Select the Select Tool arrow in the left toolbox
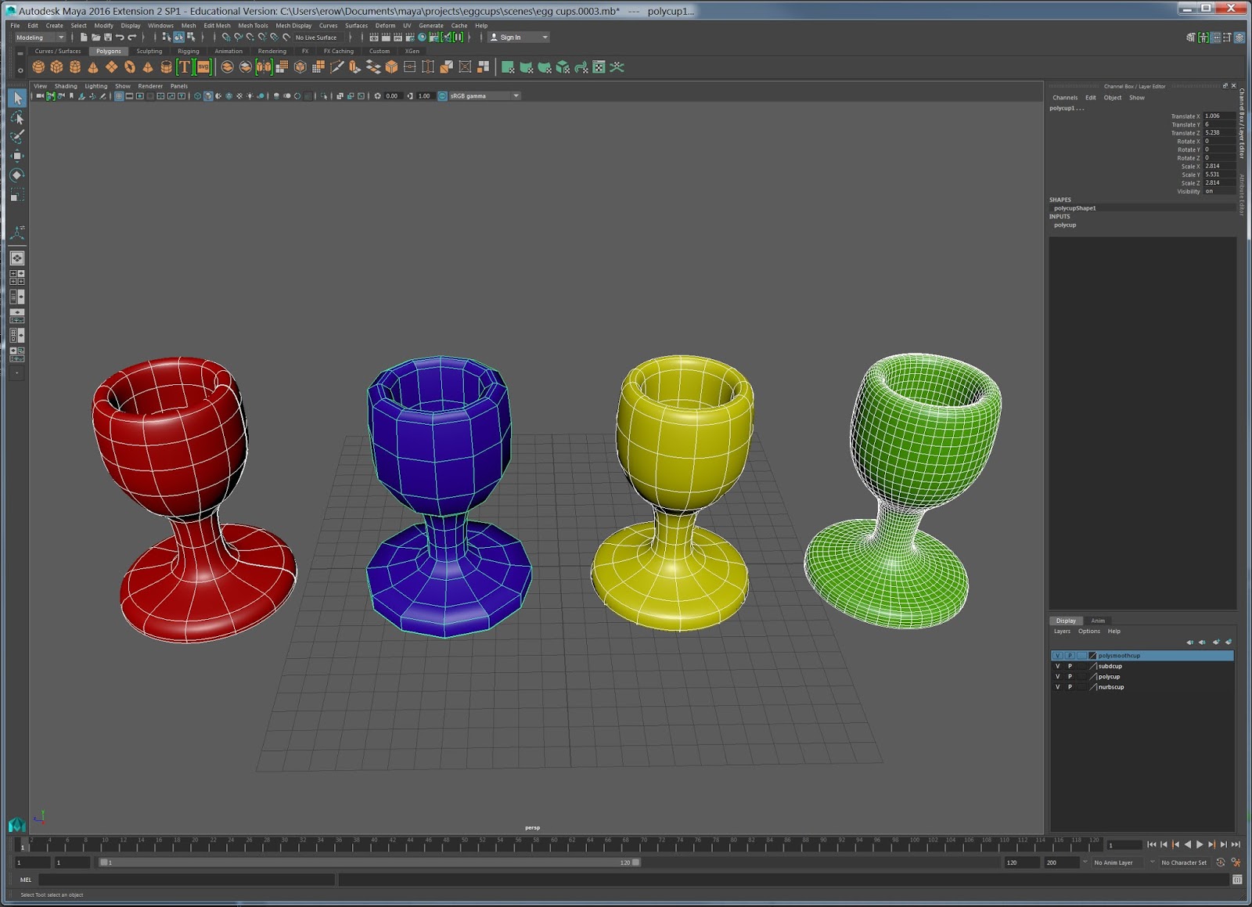Image resolution: width=1252 pixels, height=907 pixels. coord(16,98)
